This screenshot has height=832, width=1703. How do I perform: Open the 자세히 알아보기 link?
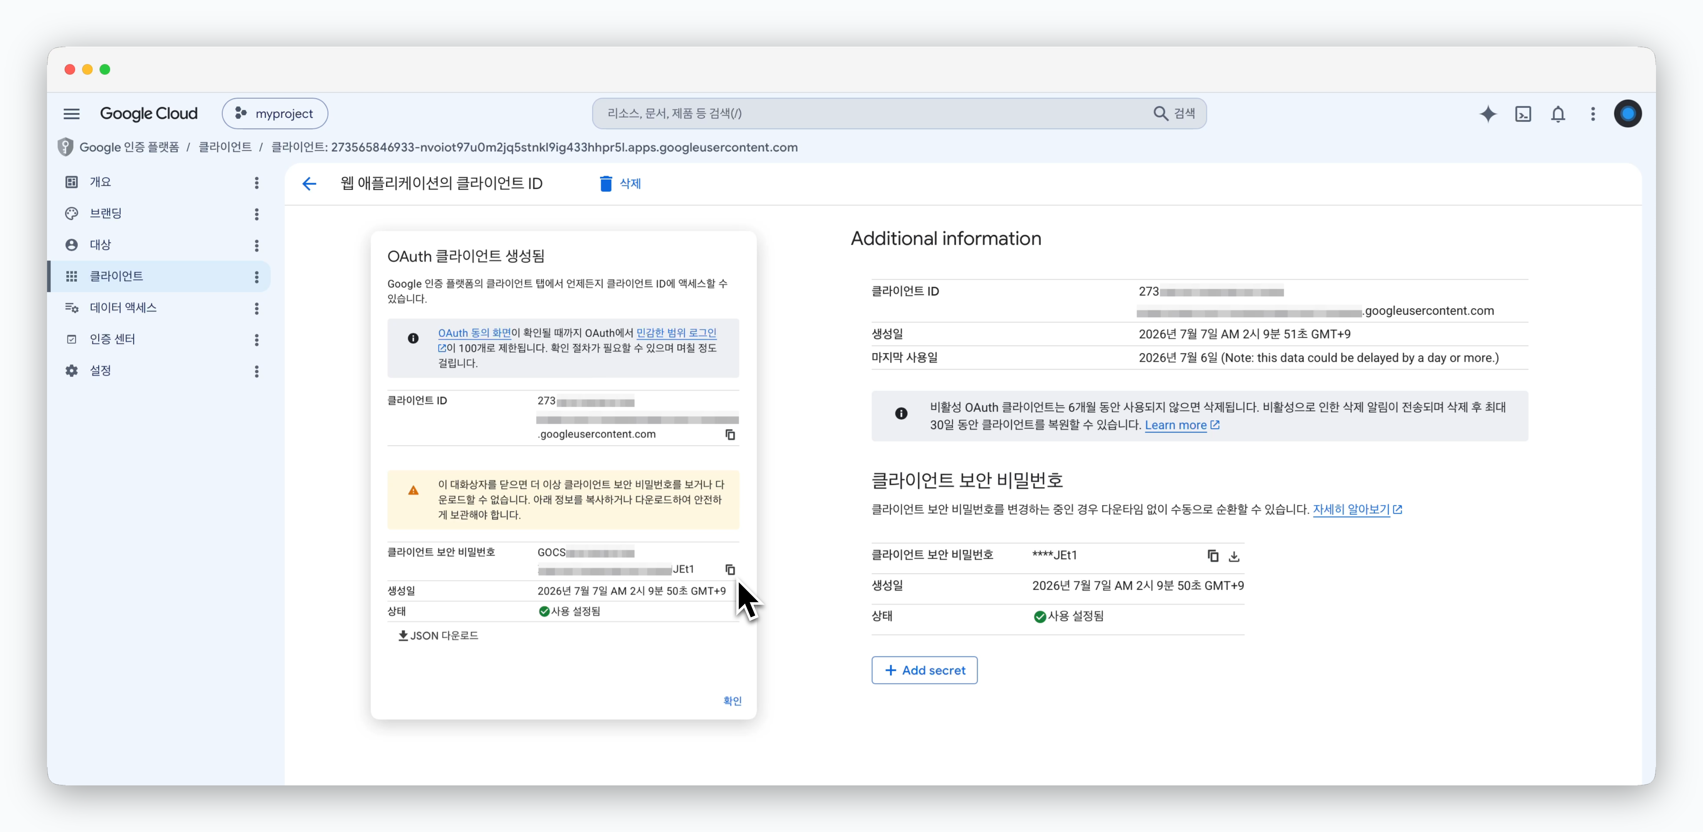pyautogui.click(x=1357, y=510)
